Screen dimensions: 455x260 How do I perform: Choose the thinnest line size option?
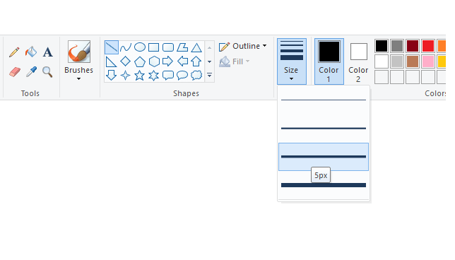[x=324, y=100]
